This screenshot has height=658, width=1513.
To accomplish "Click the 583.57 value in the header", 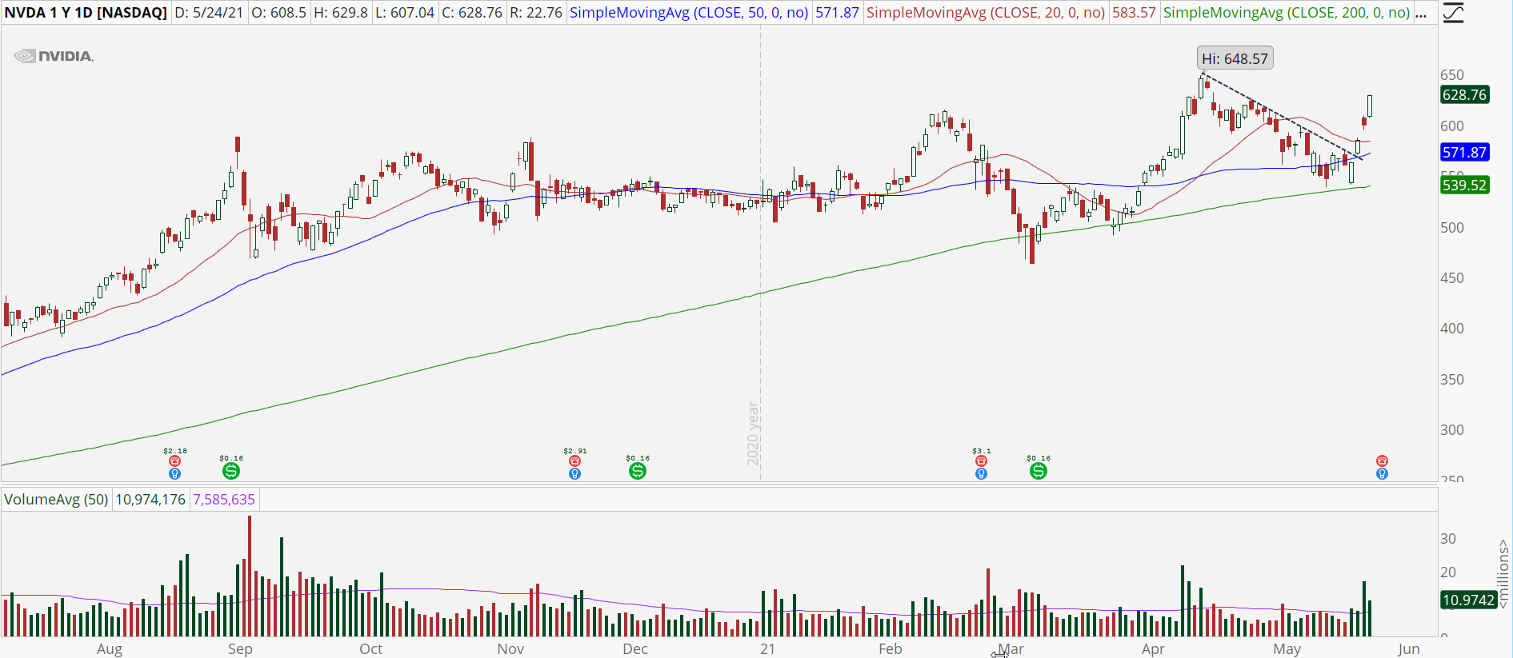I will pos(1134,13).
